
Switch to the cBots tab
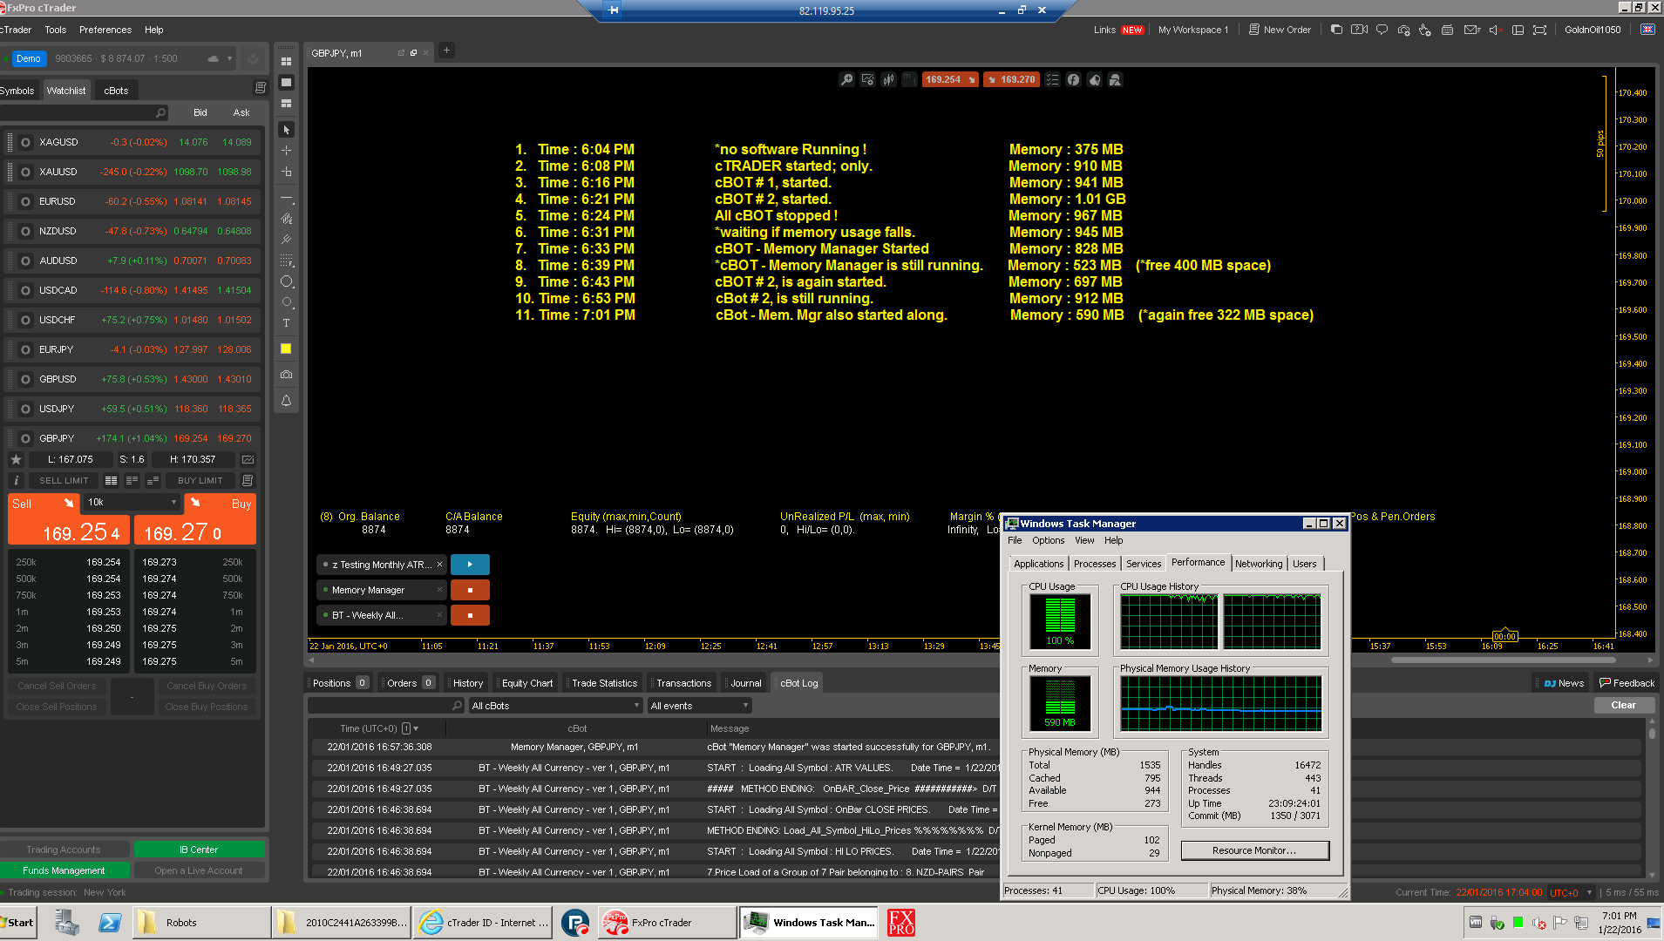[x=116, y=91]
